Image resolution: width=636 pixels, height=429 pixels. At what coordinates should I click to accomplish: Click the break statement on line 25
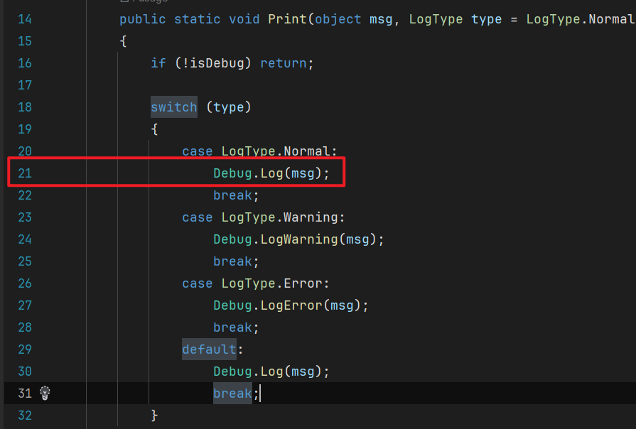tap(232, 261)
